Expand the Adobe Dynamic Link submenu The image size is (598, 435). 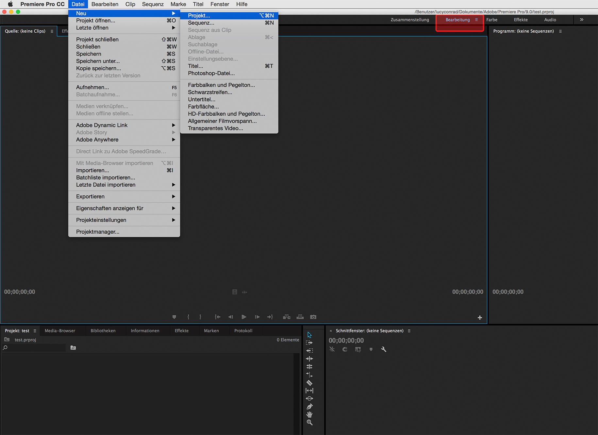click(124, 125)
